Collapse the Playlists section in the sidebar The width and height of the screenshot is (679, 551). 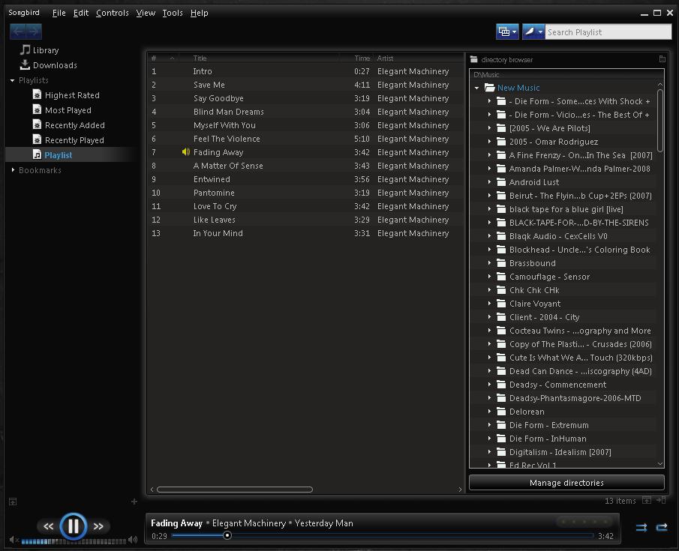(13, 80)
